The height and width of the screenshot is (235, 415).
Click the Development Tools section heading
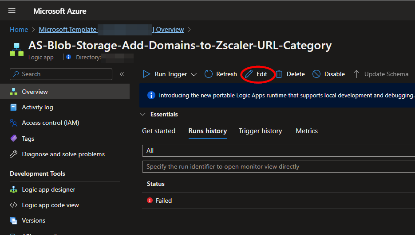[37, 174]
